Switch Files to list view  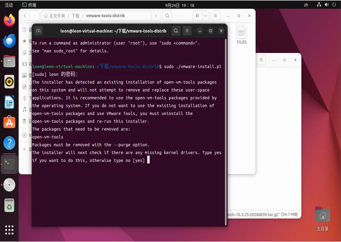coord(197,16)
